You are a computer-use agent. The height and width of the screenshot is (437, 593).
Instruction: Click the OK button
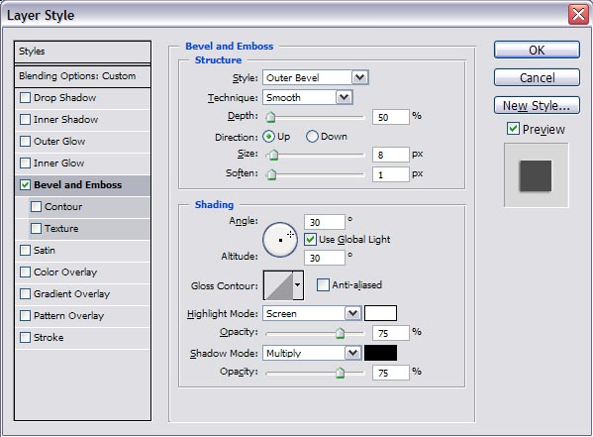[x=537, y=50]
